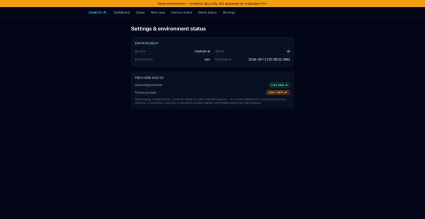Click the ENVIRONMENT section title
Viewport: 425px width, 219px height.
(147, 43)
